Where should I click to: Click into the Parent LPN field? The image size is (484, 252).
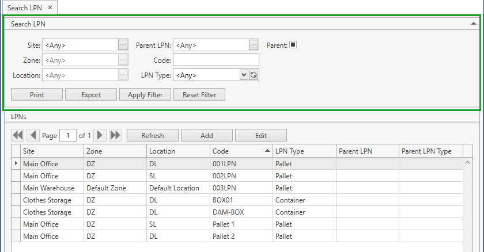(x=211, y=45)
